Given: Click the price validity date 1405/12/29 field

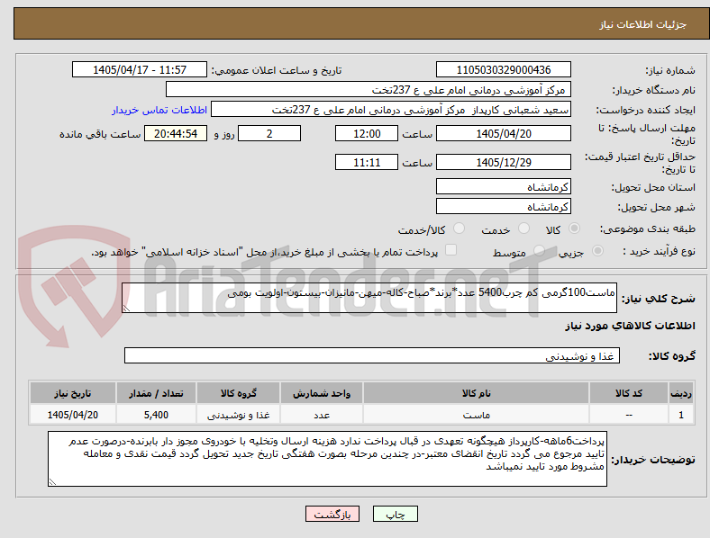Looking at the screenshot, I should (x=504, y=162).
